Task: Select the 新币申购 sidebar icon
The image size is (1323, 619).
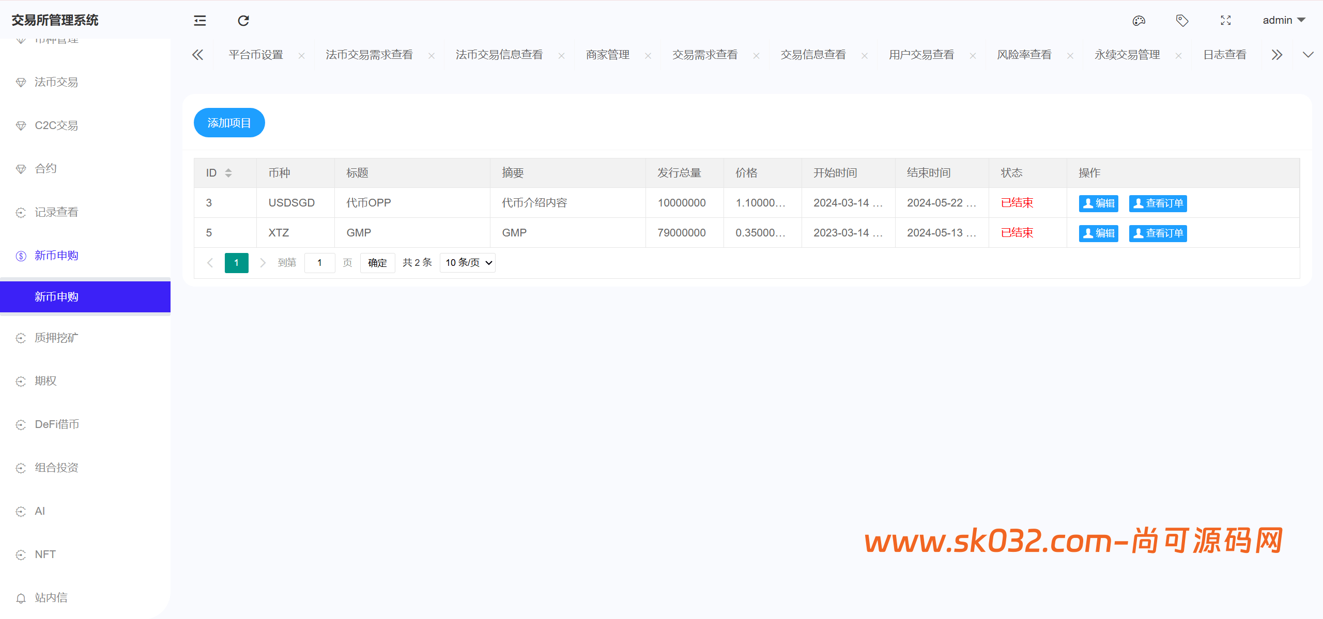Action: click(x=21, y=256)
